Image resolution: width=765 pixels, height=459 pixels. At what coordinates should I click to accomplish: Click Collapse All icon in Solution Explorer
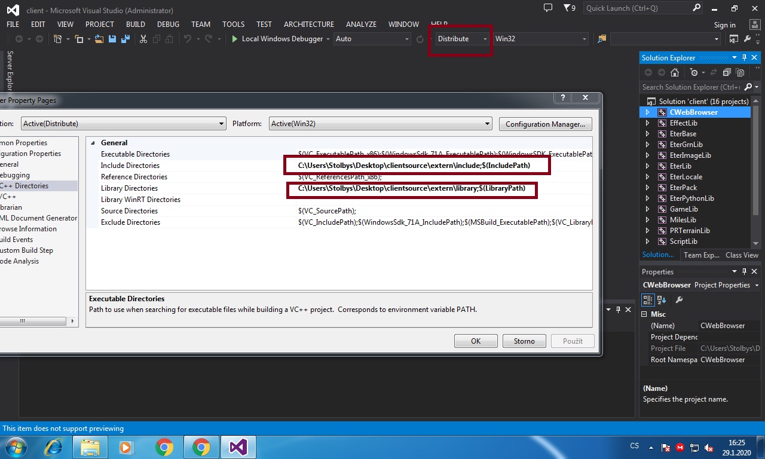point(727,72)
